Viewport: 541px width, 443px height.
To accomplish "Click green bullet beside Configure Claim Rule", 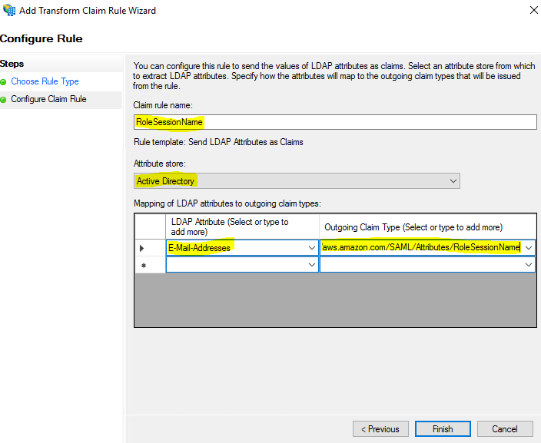I will (4, 100).
